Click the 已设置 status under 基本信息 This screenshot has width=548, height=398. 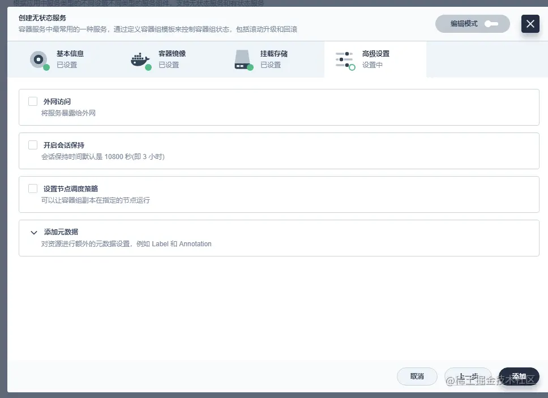point(67,65)
